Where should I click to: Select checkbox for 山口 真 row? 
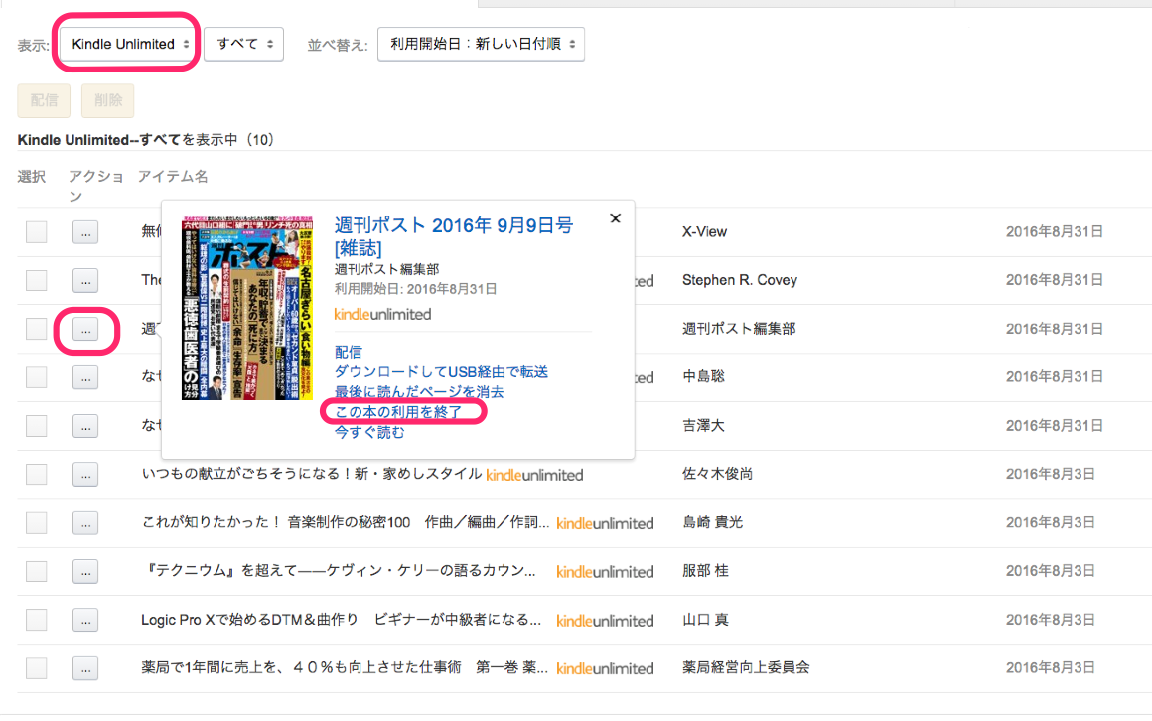coord(36,621)
